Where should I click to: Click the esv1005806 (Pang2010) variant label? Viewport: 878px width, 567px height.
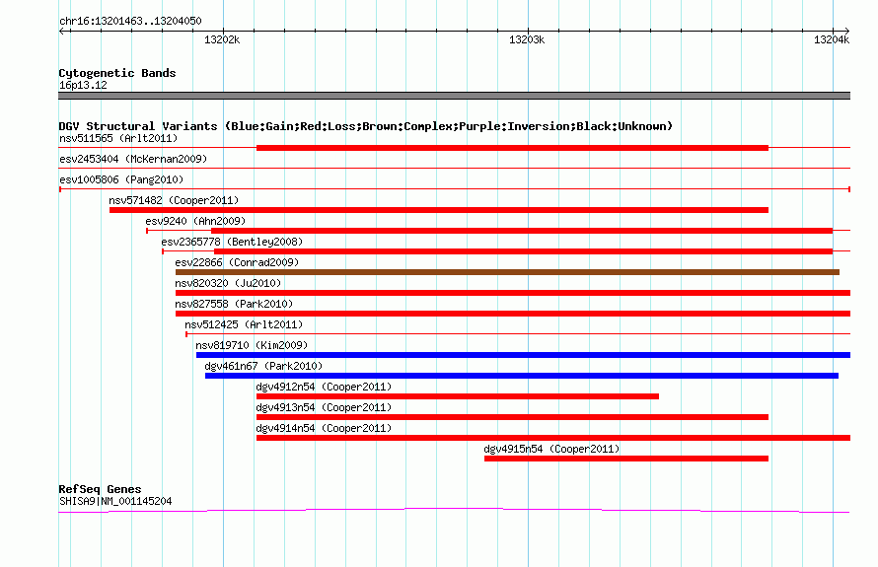click(x=121, y=179)
